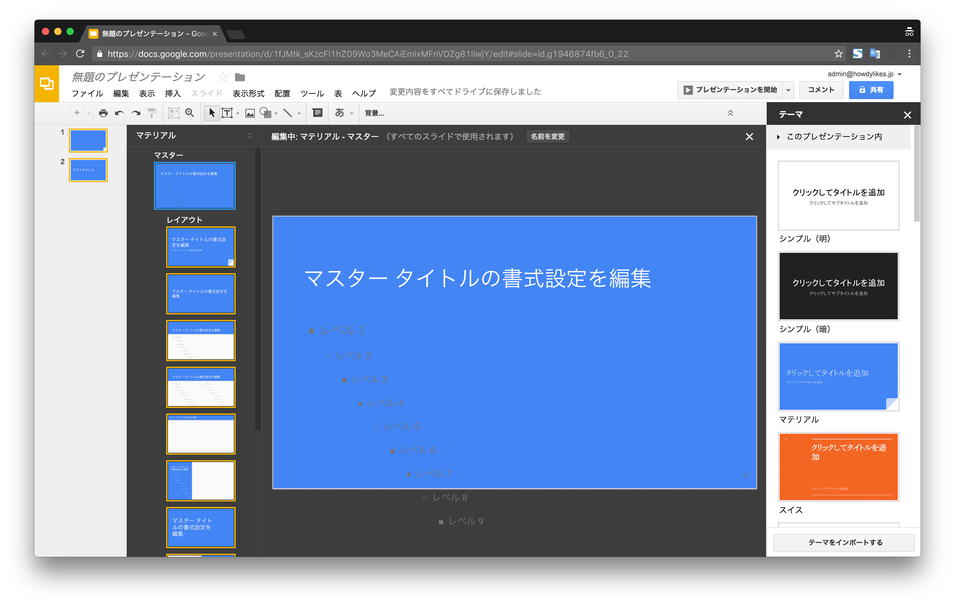Click テーマをインポートする button
Screen dimensions: 955x606
(845, 542)
